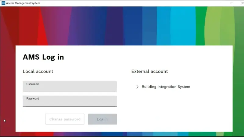The height and width of the screenshot is (137, 244).
Task: Click the External account section heading
Action: coord(149,72)
